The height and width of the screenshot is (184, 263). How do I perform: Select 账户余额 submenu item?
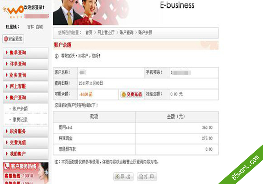click(20, 109)
